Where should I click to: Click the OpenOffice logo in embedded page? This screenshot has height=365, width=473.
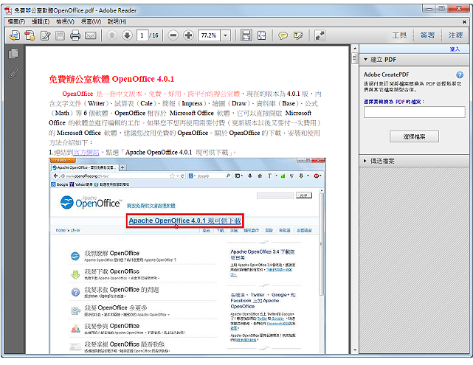tap(91, 202)
